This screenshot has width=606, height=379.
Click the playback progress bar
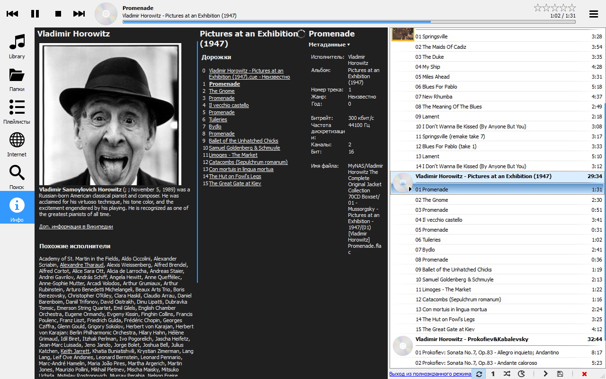(349, 22)
